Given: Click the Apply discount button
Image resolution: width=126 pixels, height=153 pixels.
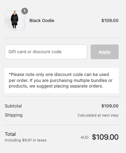Looking at the screenshot, I should tap(105, 52).
